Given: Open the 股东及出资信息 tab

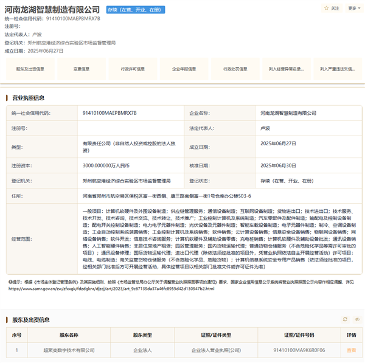Looking at the screenshot, I should tap(30, 69).
